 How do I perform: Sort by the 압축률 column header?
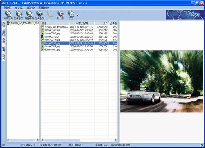[113, 23]
